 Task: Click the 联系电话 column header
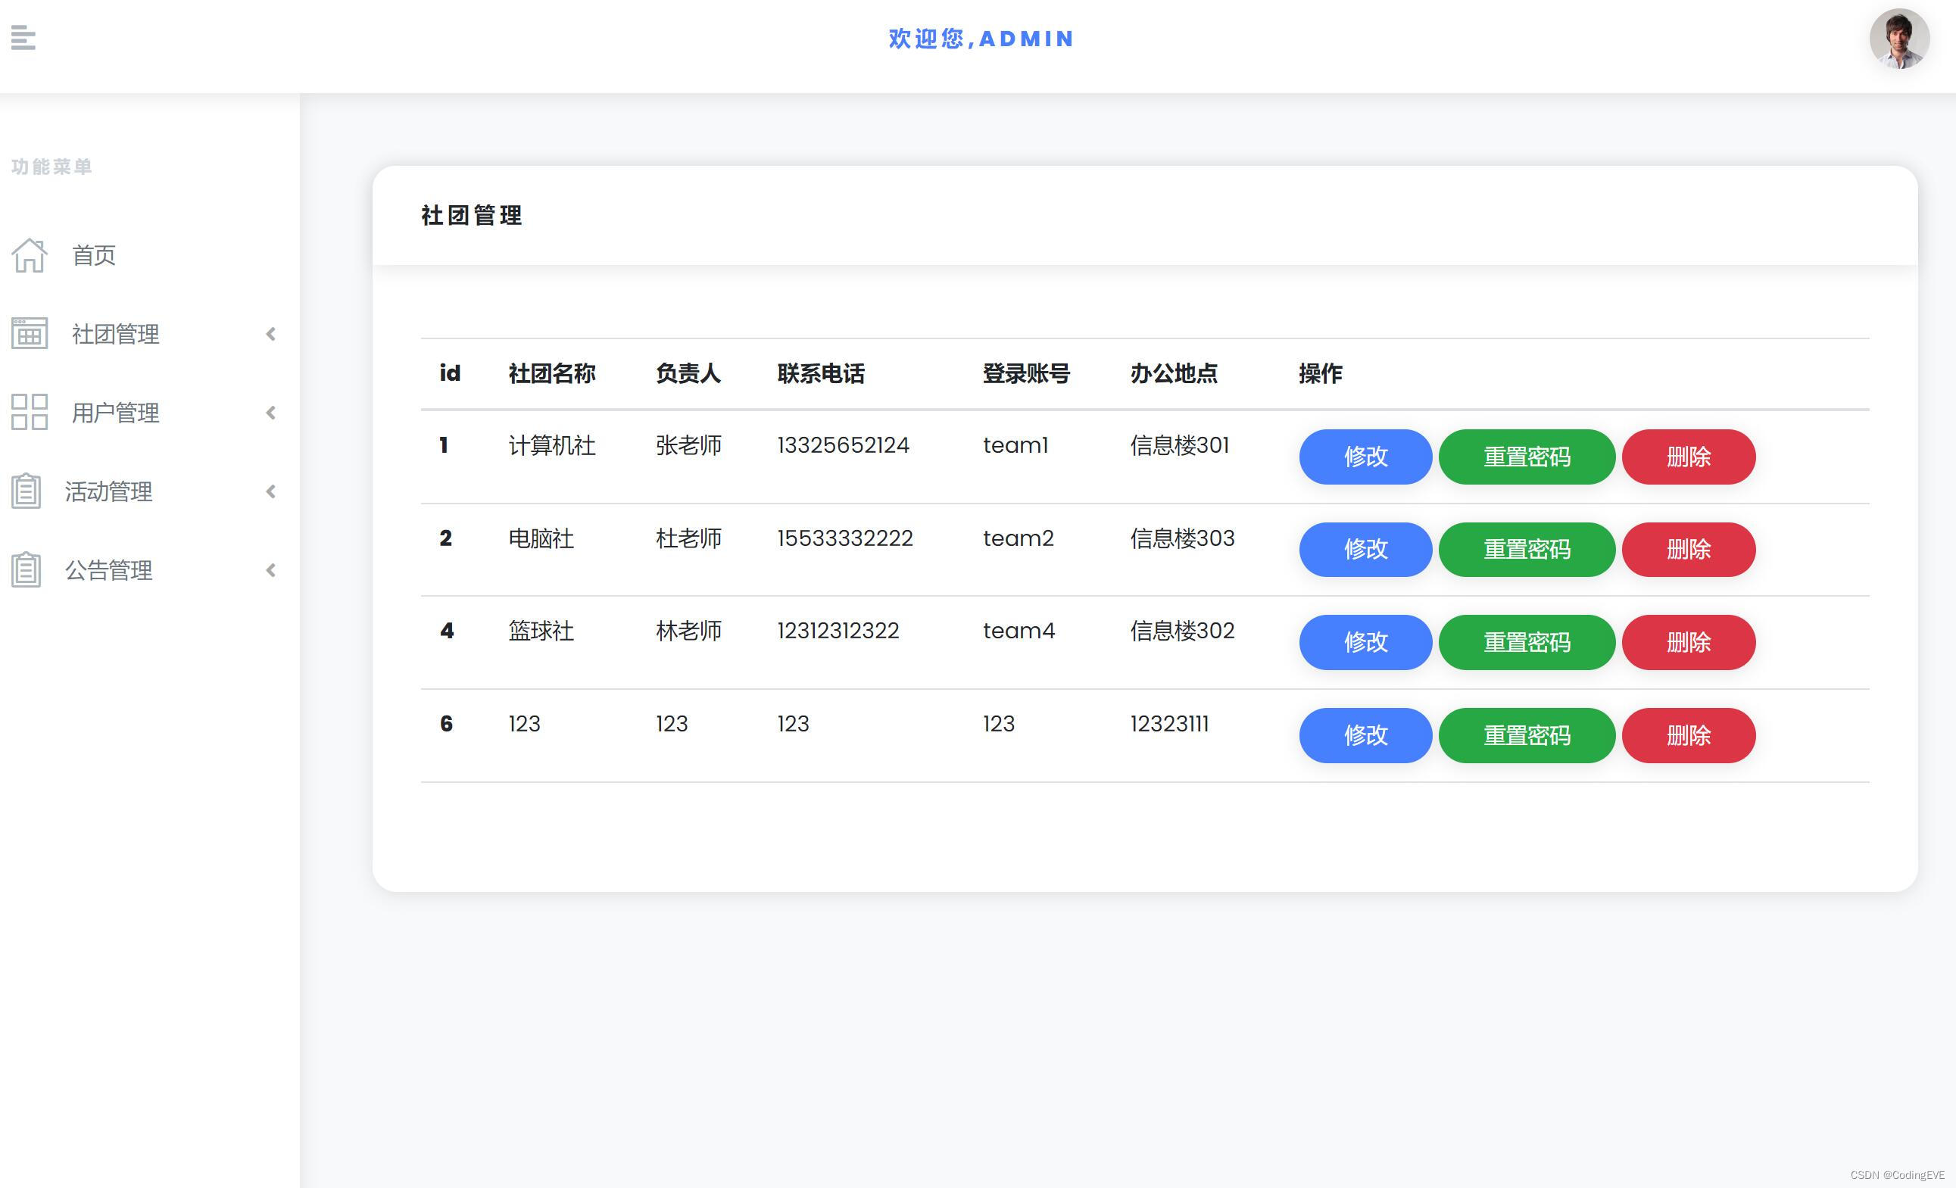[x=821, y=373]
